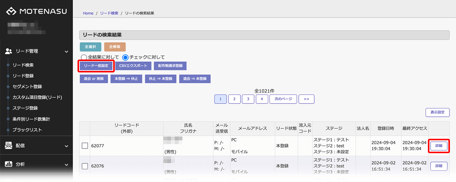
Task: Select the 全結果に対して radio button
Action: click(x=84, y=57)
